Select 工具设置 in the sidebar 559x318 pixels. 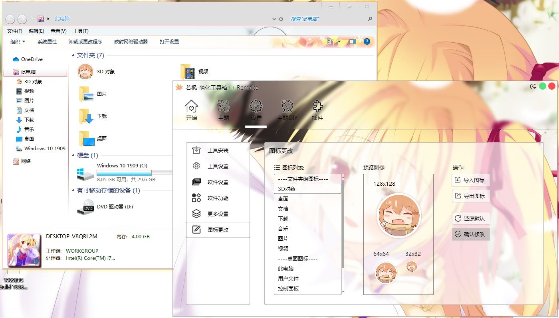(x=218, y=166)
